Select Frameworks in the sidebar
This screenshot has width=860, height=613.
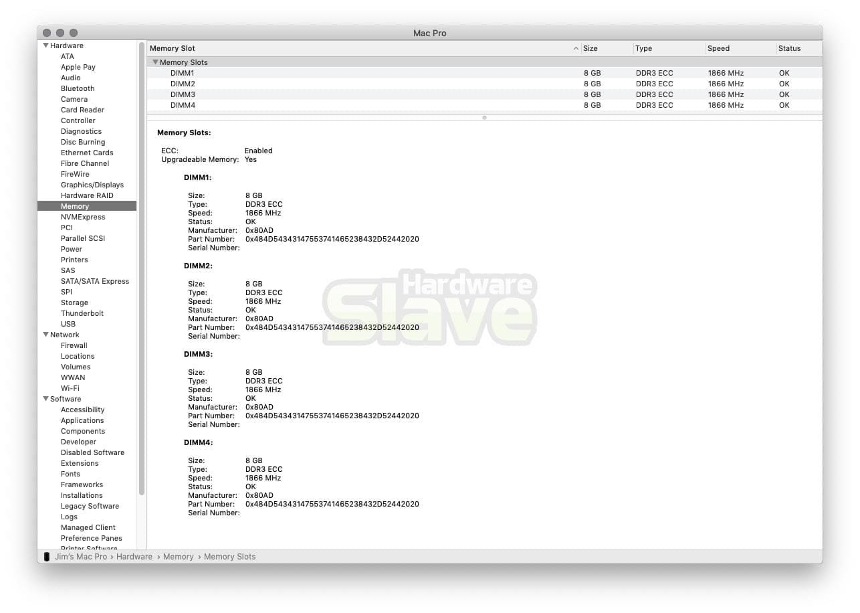click(x=82, y=485)
